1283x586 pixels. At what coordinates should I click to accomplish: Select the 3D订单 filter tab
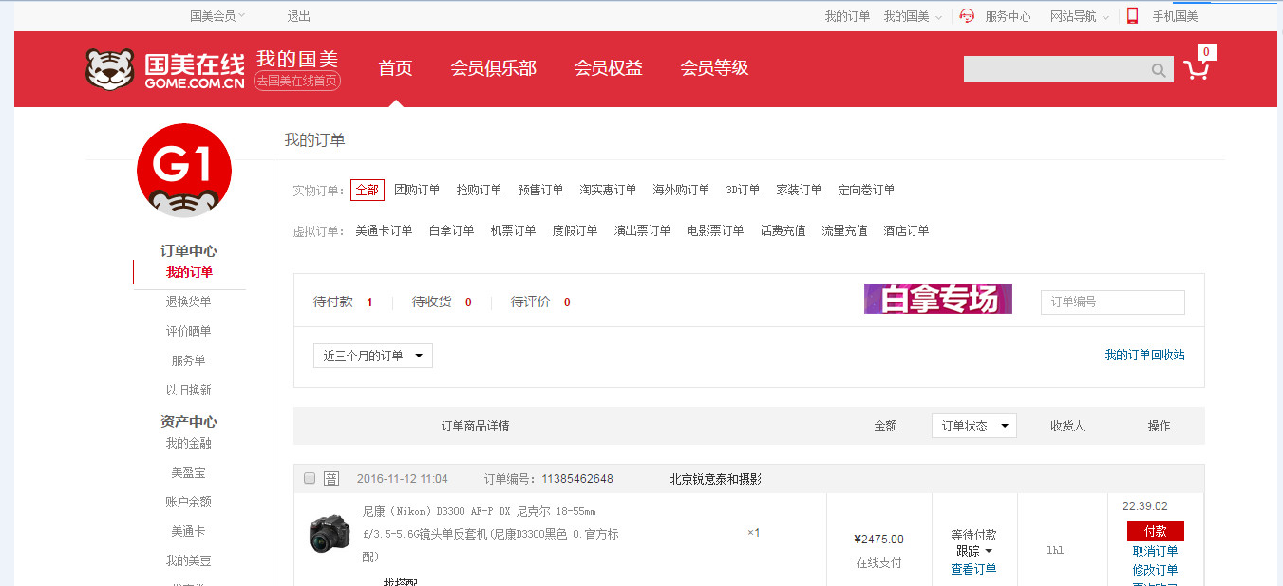click(x=743, y=190)
